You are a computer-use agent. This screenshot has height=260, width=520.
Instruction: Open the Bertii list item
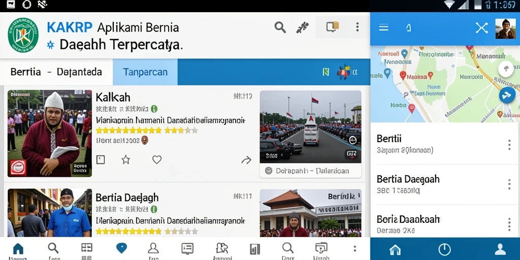coord(445,144)
